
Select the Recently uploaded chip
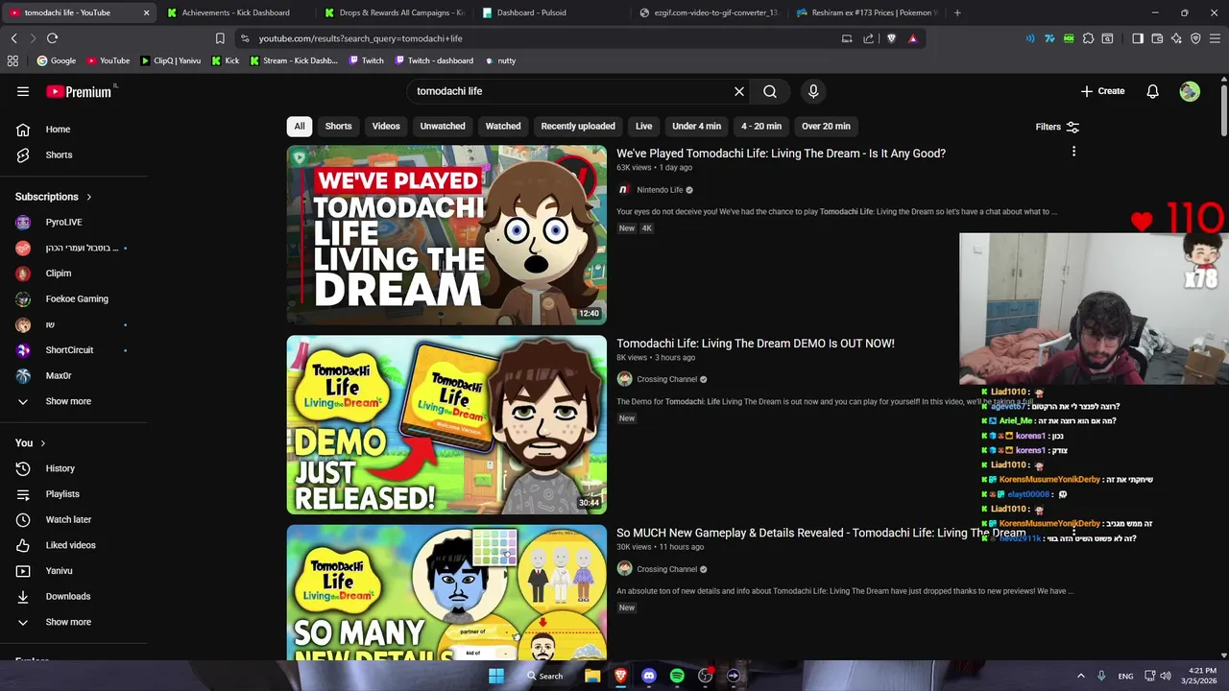click(x=578, y=126)
